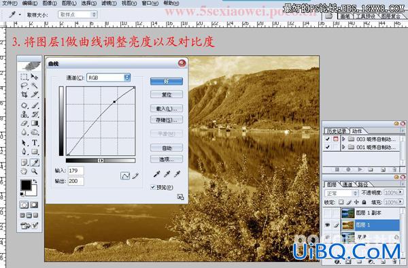Open the 不透明度 opacity arrow
The width and height of the screenshot is (408, 268).
(x=401, y=192)
